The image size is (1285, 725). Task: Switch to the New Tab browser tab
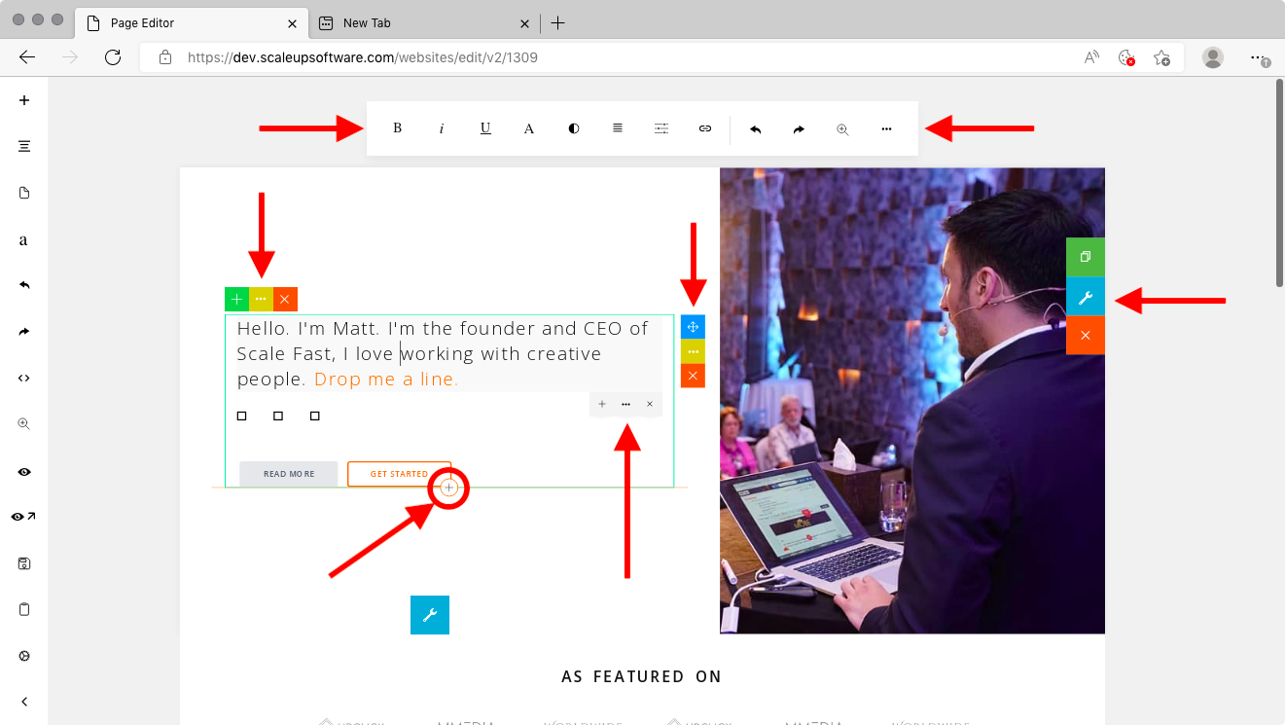(424, 22)
